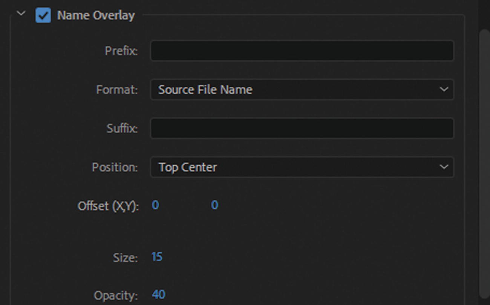Collapse the Name Overlay section chevron
Image resolution: width=490 pixels, height=305 pixels.
[x=21, y=14]
